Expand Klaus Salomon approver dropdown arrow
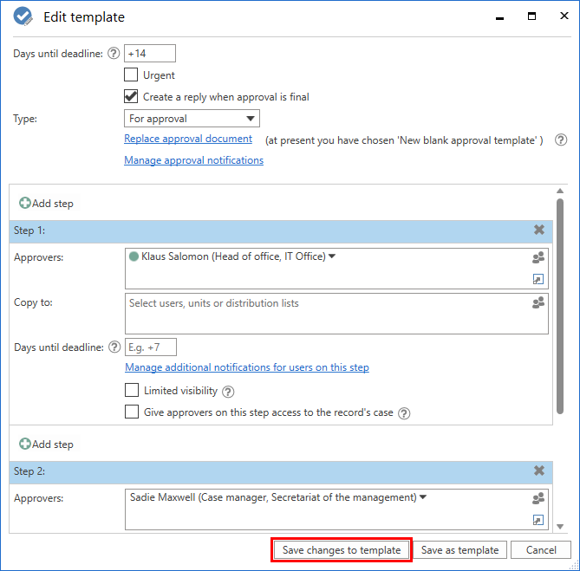Screen dimensions: 580x571 coord(332,256)
